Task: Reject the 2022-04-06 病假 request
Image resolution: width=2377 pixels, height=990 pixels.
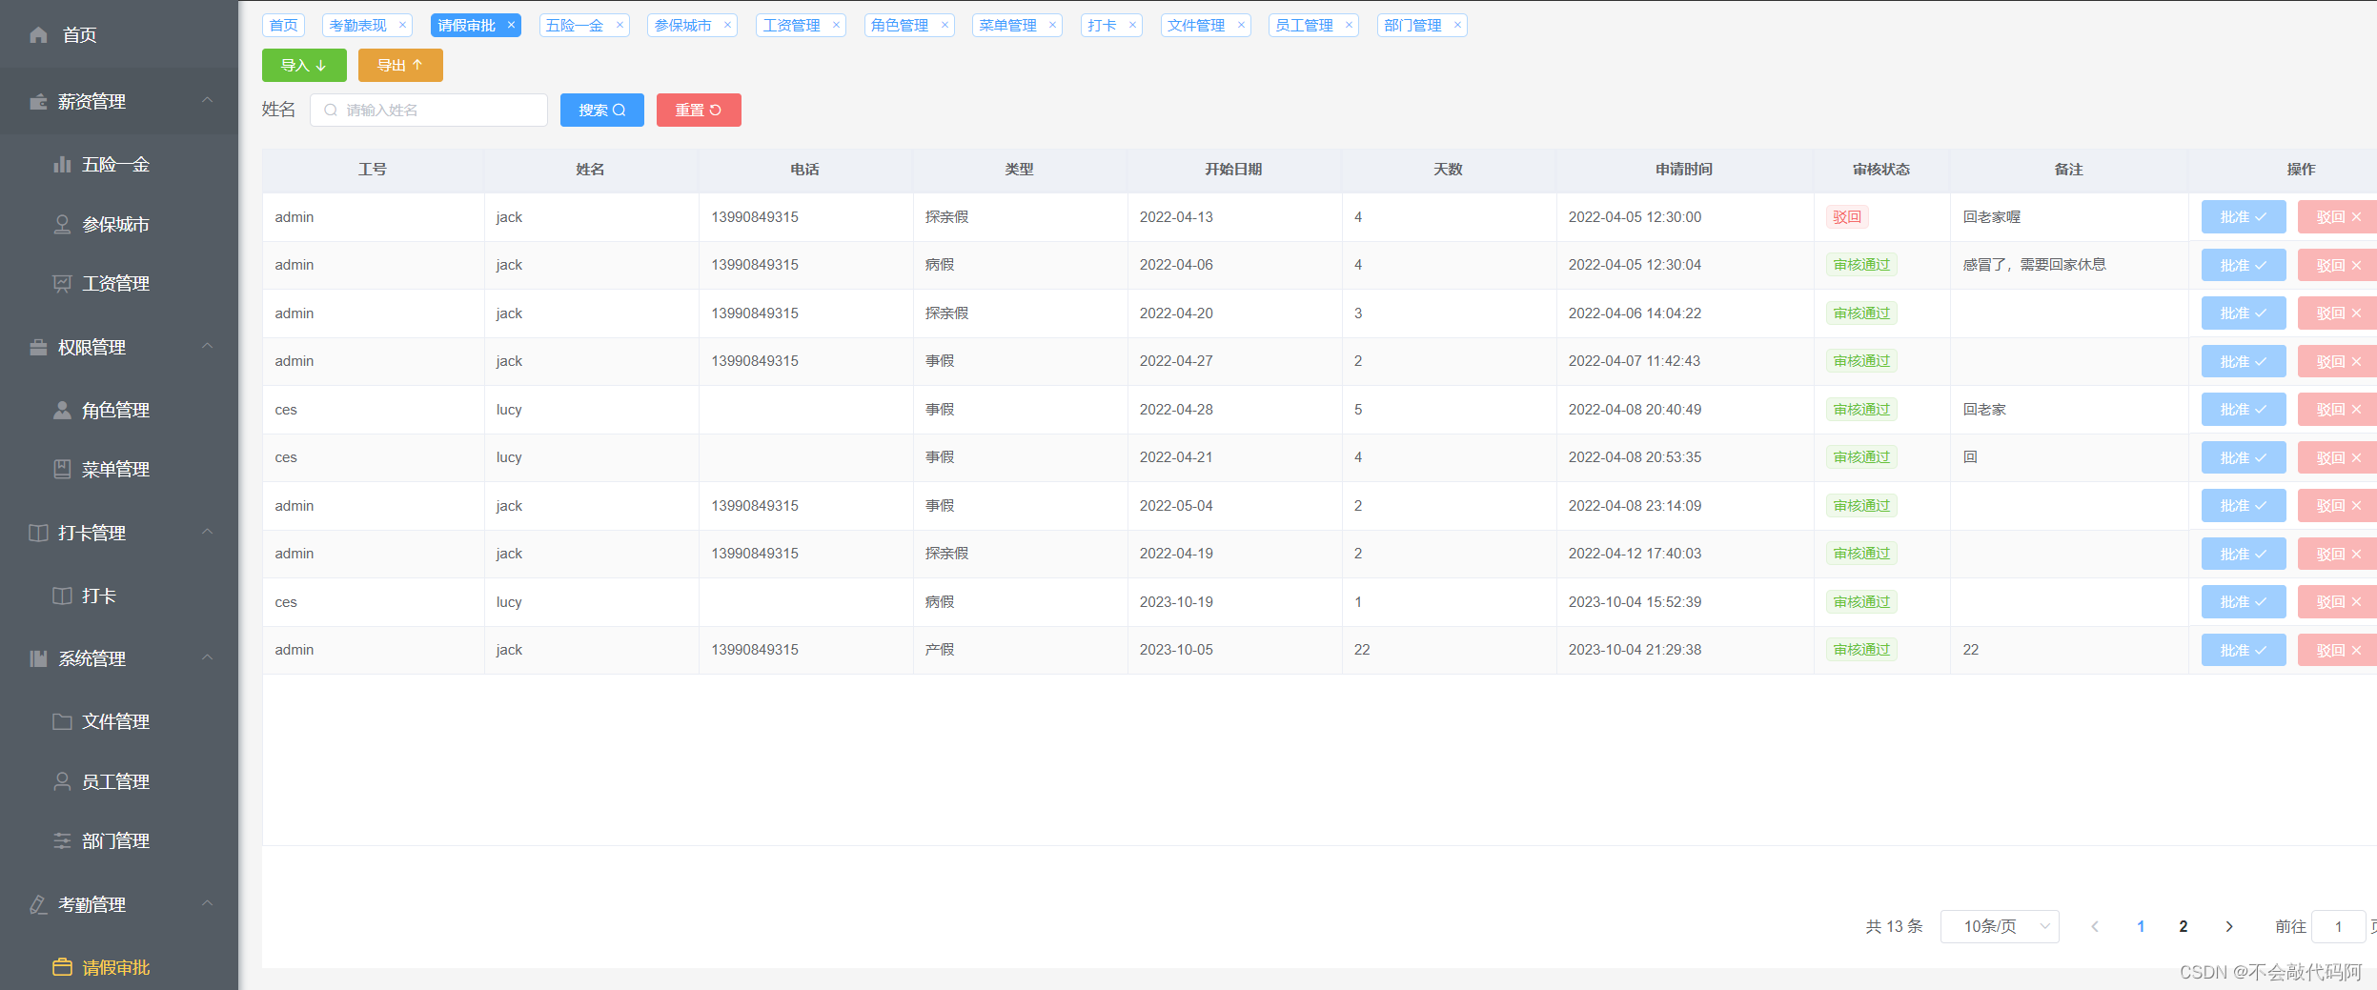Action: coord(2337,265)
